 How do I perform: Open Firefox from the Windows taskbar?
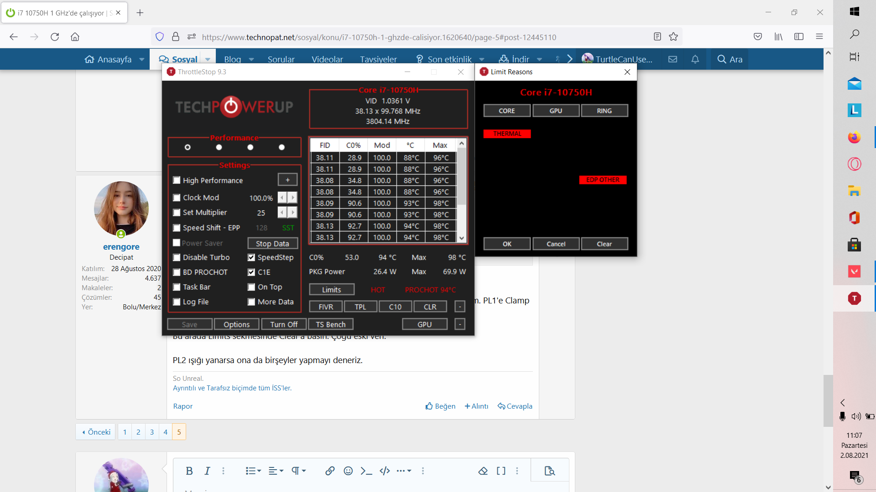[x=854, y=137]
